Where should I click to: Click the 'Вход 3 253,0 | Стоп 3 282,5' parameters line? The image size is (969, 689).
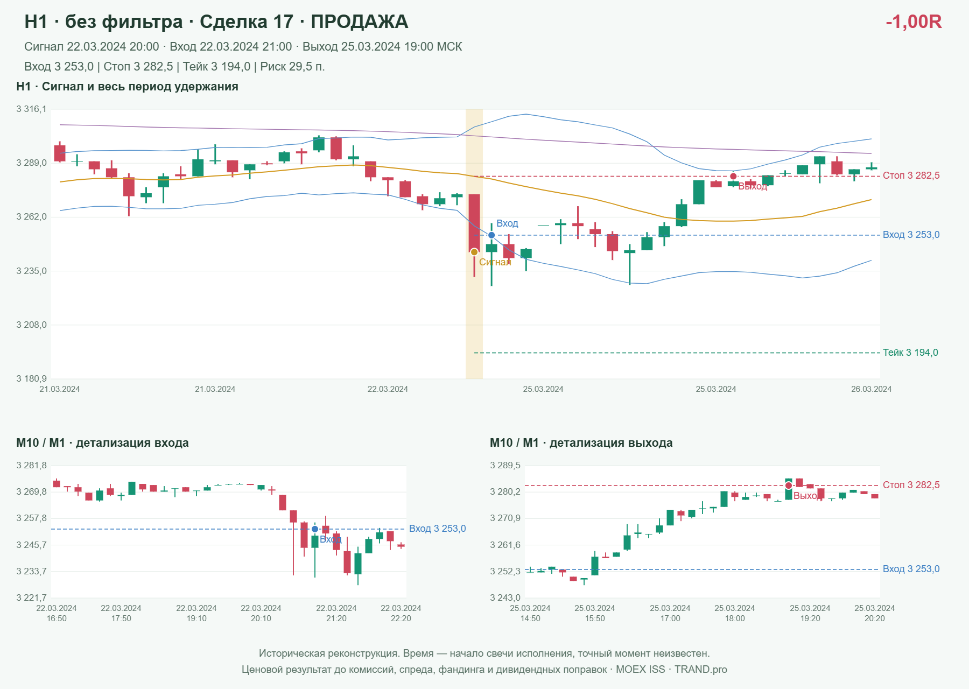174,67
